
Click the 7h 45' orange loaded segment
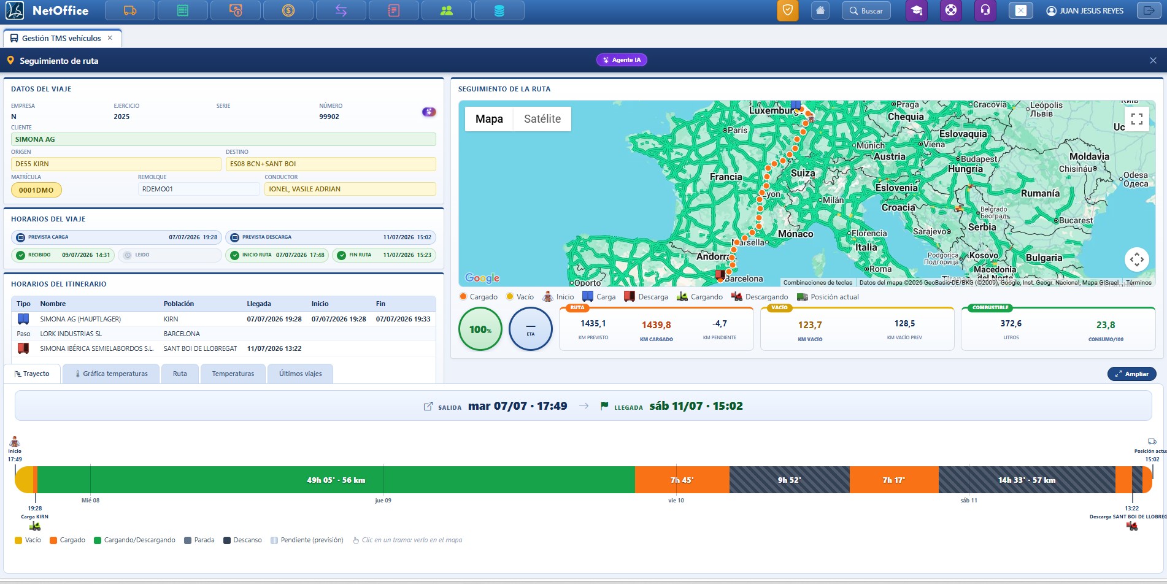[682, 480]
